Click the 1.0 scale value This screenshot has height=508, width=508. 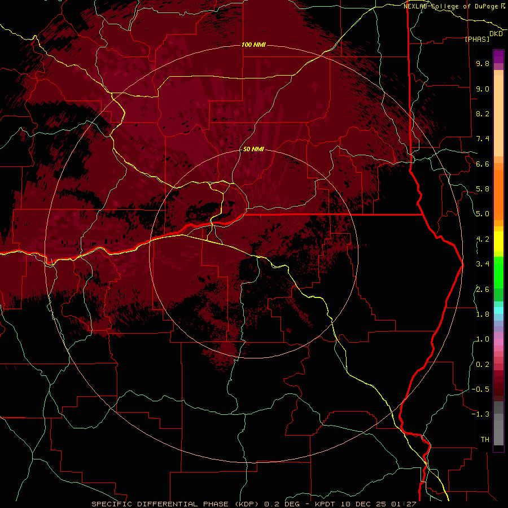[483, 339]
